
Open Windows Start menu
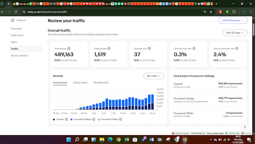point(69,140)
